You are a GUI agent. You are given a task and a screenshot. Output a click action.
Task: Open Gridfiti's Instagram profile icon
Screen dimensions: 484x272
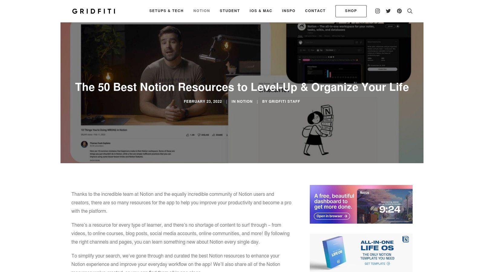click(378, 11)
